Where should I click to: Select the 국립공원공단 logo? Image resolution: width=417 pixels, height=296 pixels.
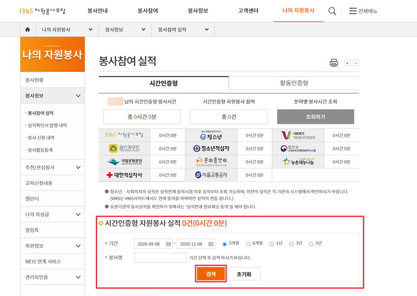125,162
